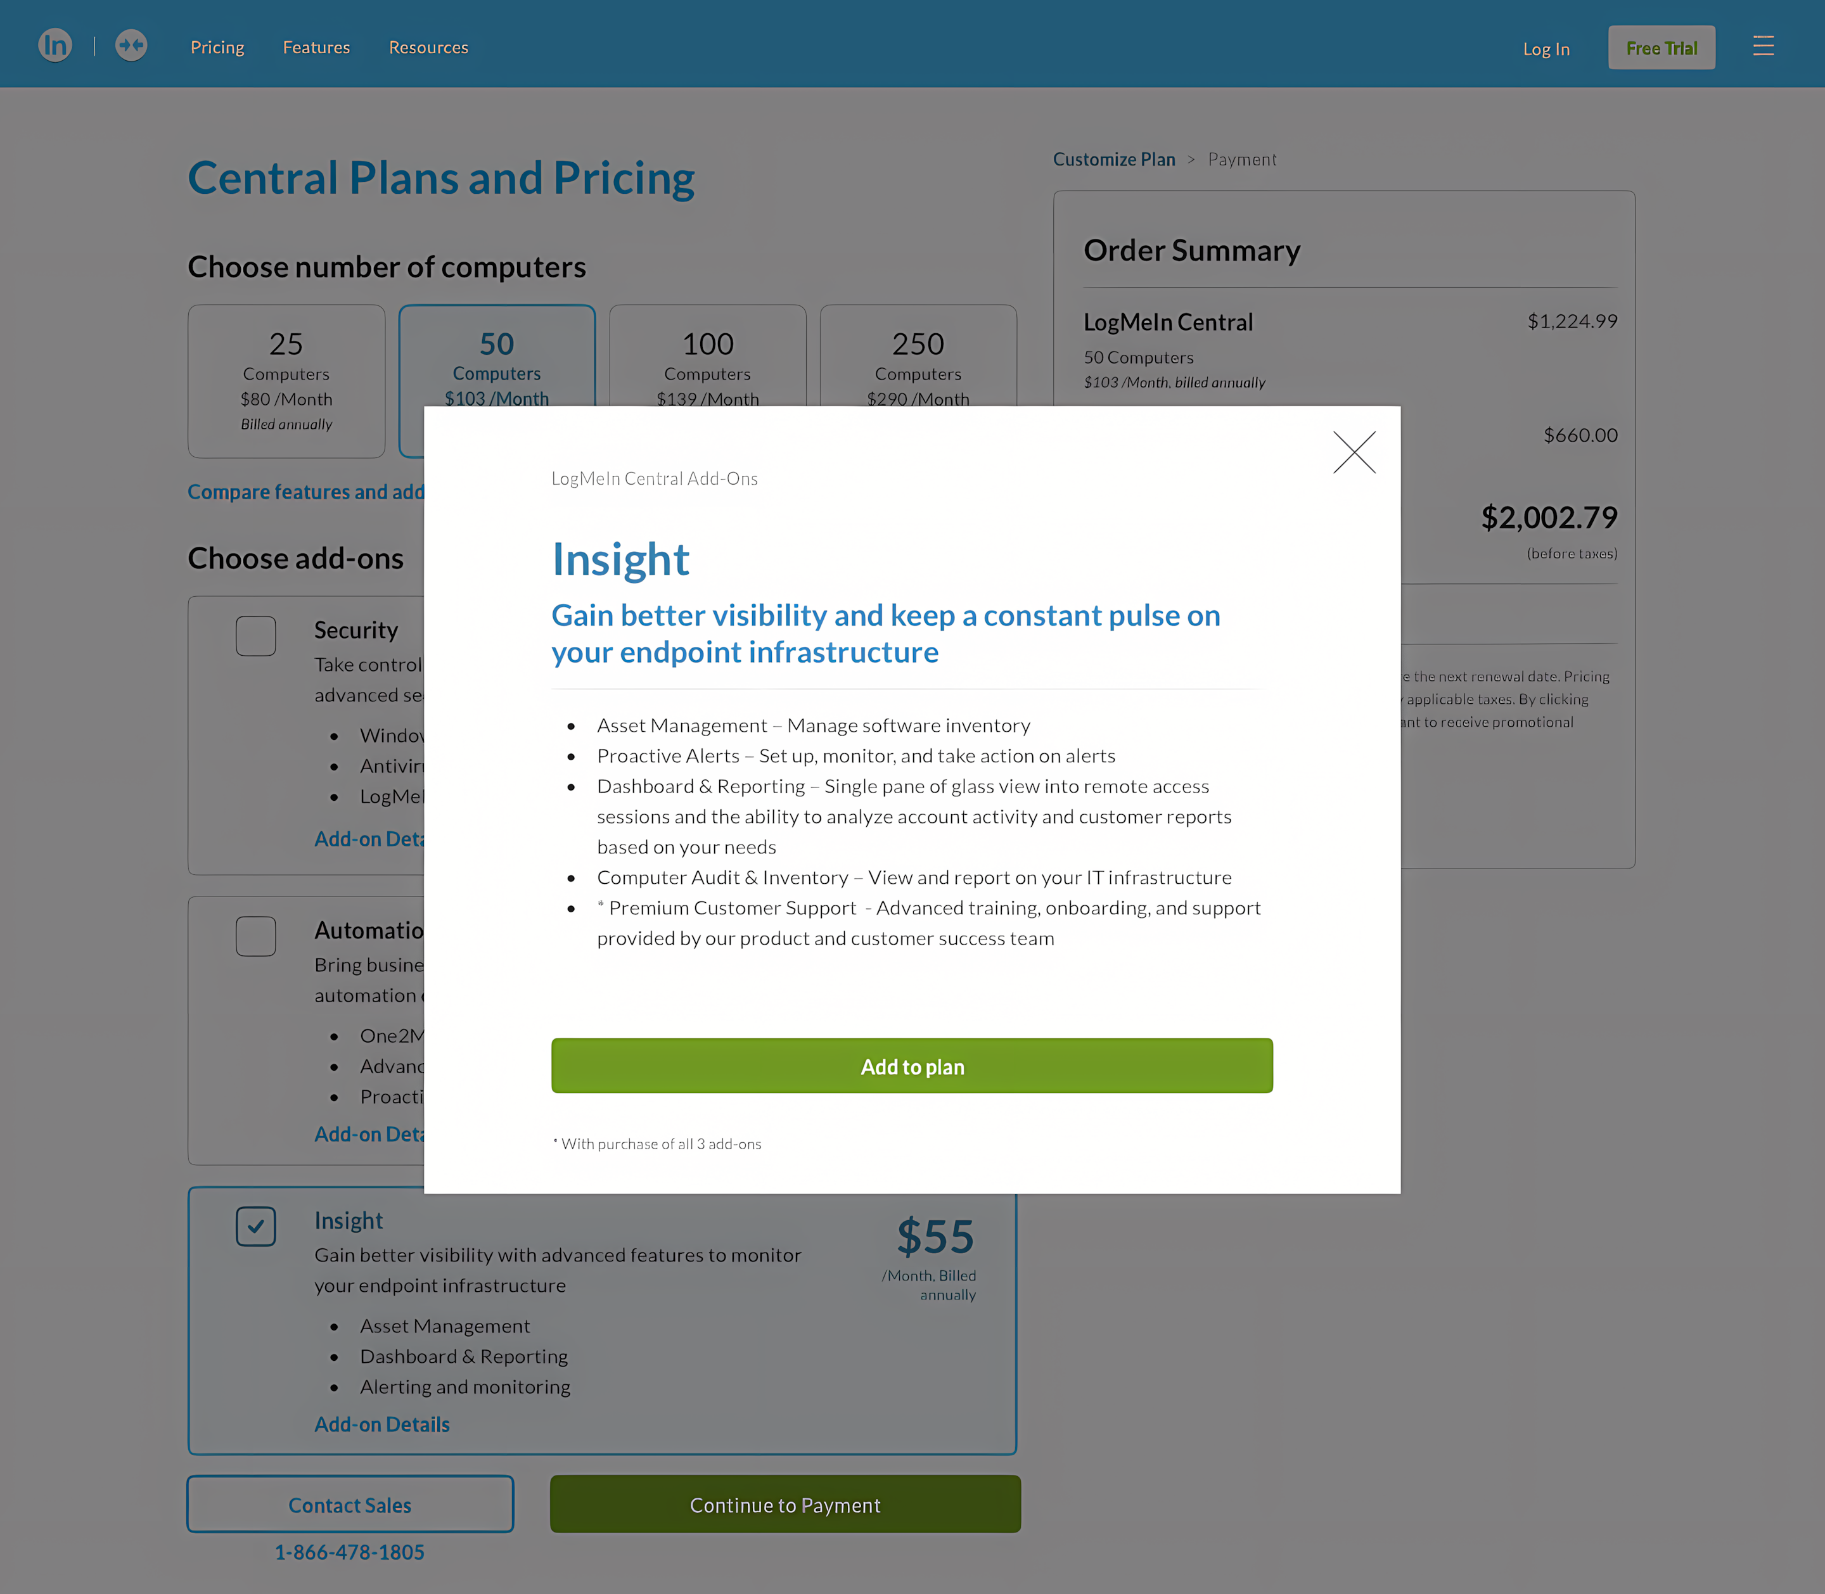This screenshot has height=1594, width=1825.
Task: Click the GoTo logo icon in header
Action: [x=131, y=46]
